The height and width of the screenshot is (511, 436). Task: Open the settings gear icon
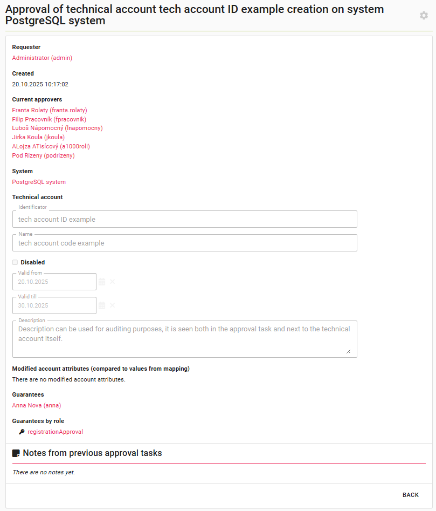pyautogui.click(x=424, y=16)
